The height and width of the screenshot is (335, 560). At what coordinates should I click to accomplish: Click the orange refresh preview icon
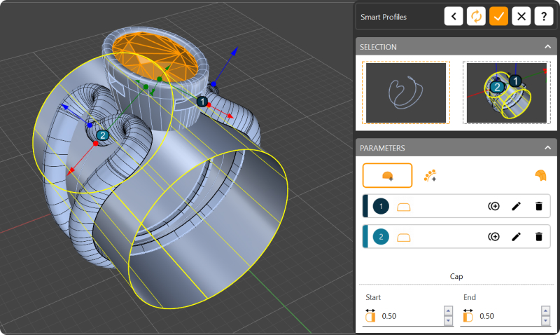click(476, 16)
